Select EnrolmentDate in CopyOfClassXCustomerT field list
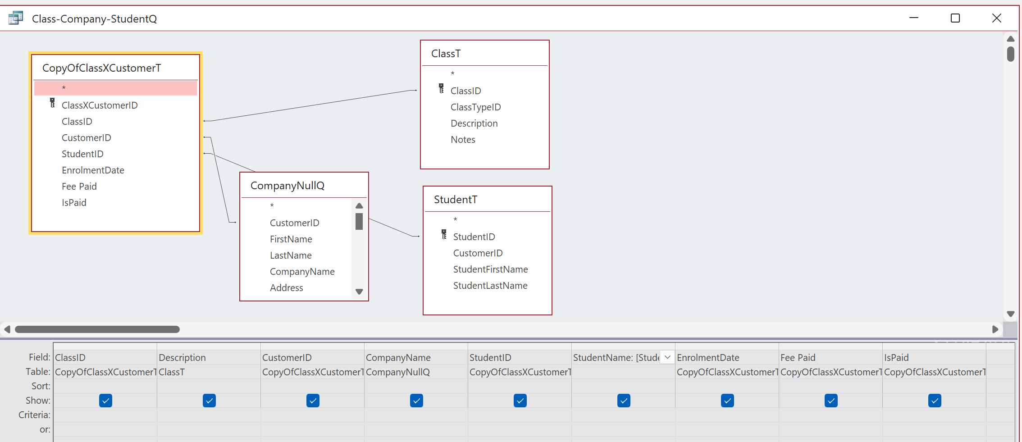 point(93,170)
